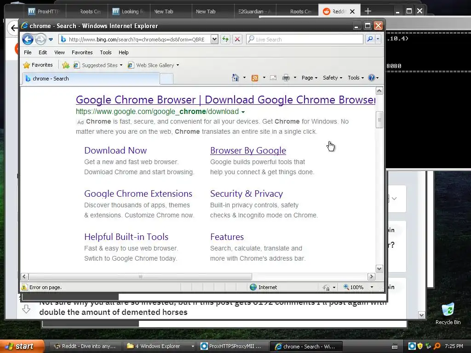Open the Tools command bar dropdown
Viewport: 471px width, 353px height.
click(x=356, y=78)
